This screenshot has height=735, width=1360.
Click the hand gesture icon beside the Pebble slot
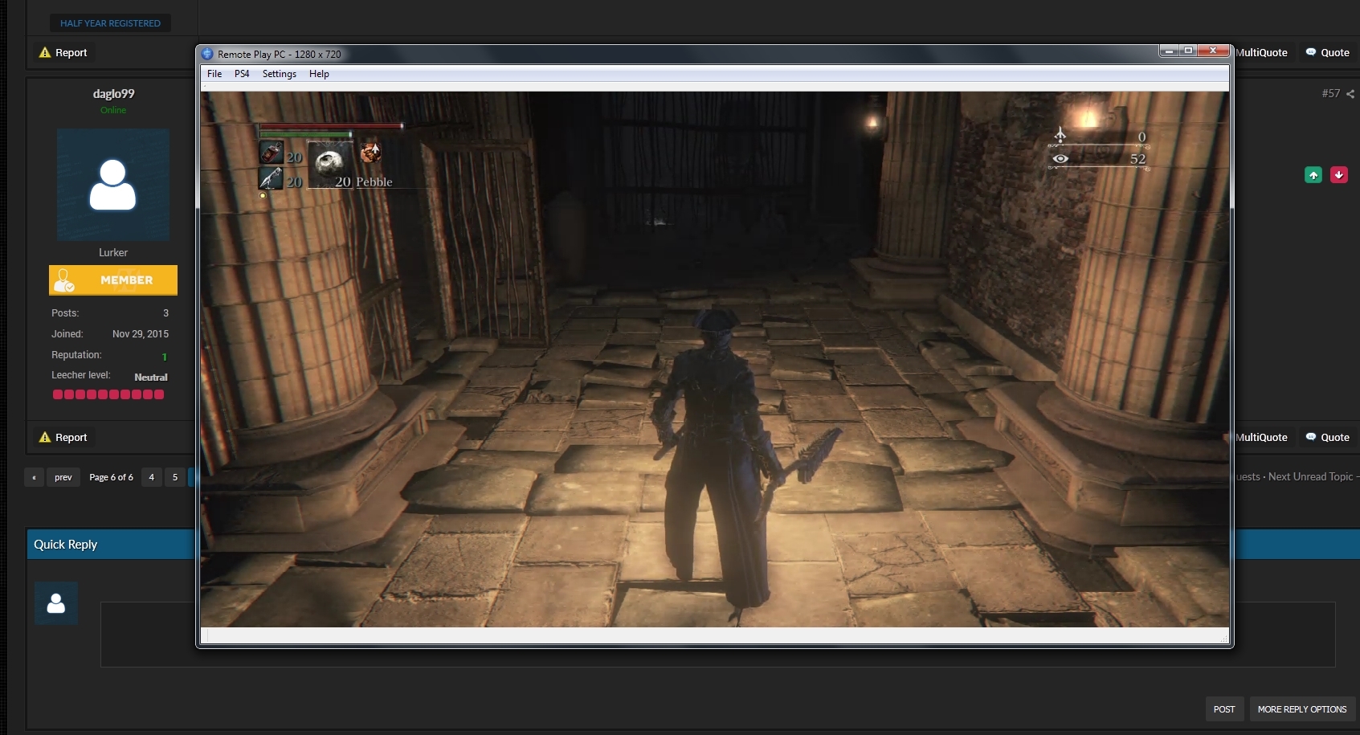point(370,151)
